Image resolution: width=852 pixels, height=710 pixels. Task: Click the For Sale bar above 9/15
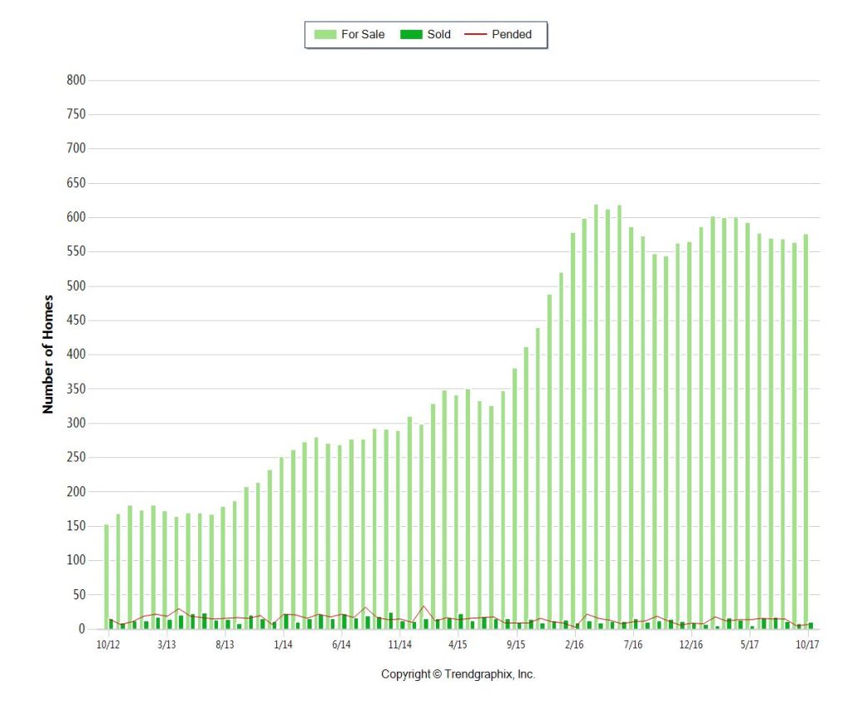click(514, 499)
